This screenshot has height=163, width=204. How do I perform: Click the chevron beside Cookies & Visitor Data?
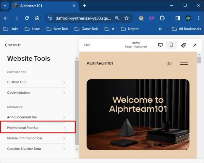(64, 149)
